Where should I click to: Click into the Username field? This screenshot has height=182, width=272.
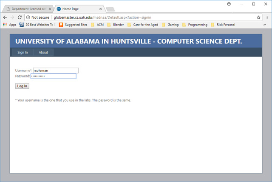tap(55, 71)
